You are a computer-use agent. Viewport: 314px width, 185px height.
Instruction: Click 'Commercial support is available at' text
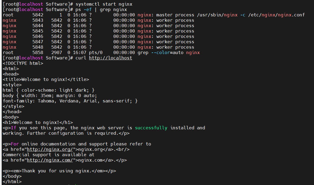coord(49,155)
